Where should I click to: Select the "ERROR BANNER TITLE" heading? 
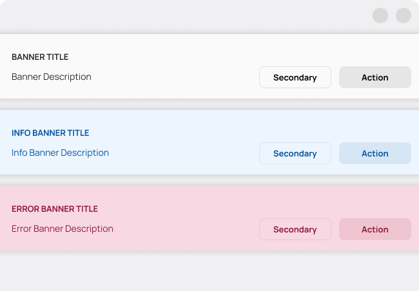(55, 209)
